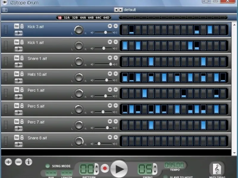Solo the Snare 1.aif track
Image resolution: width=238 pixels, height=178 pixels.
tap(116, 58)
